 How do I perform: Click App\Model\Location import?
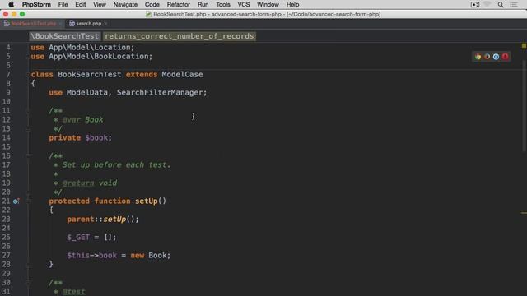90,48
